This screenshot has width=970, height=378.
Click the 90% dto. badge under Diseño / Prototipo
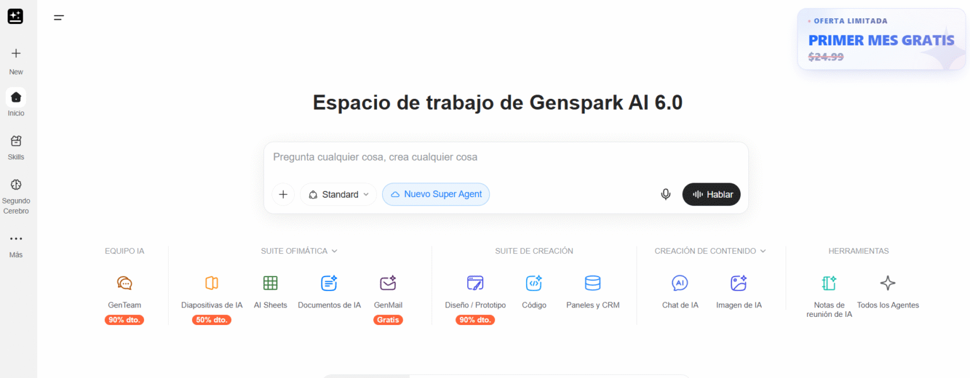click(475, 320)
